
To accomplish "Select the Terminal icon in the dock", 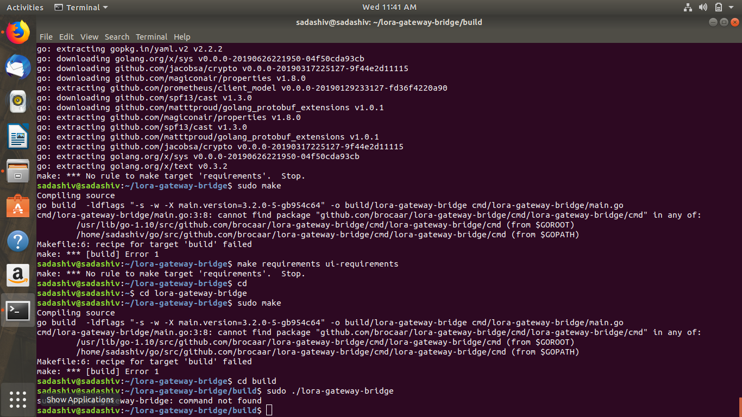I will click(18, 311).
